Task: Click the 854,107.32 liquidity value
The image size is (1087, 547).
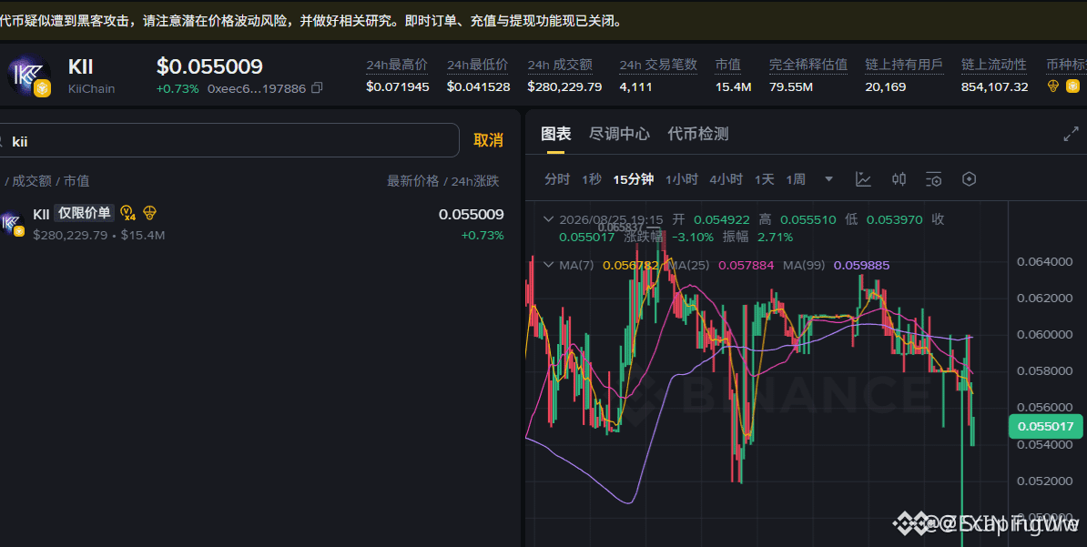Action: click(994, 86)
